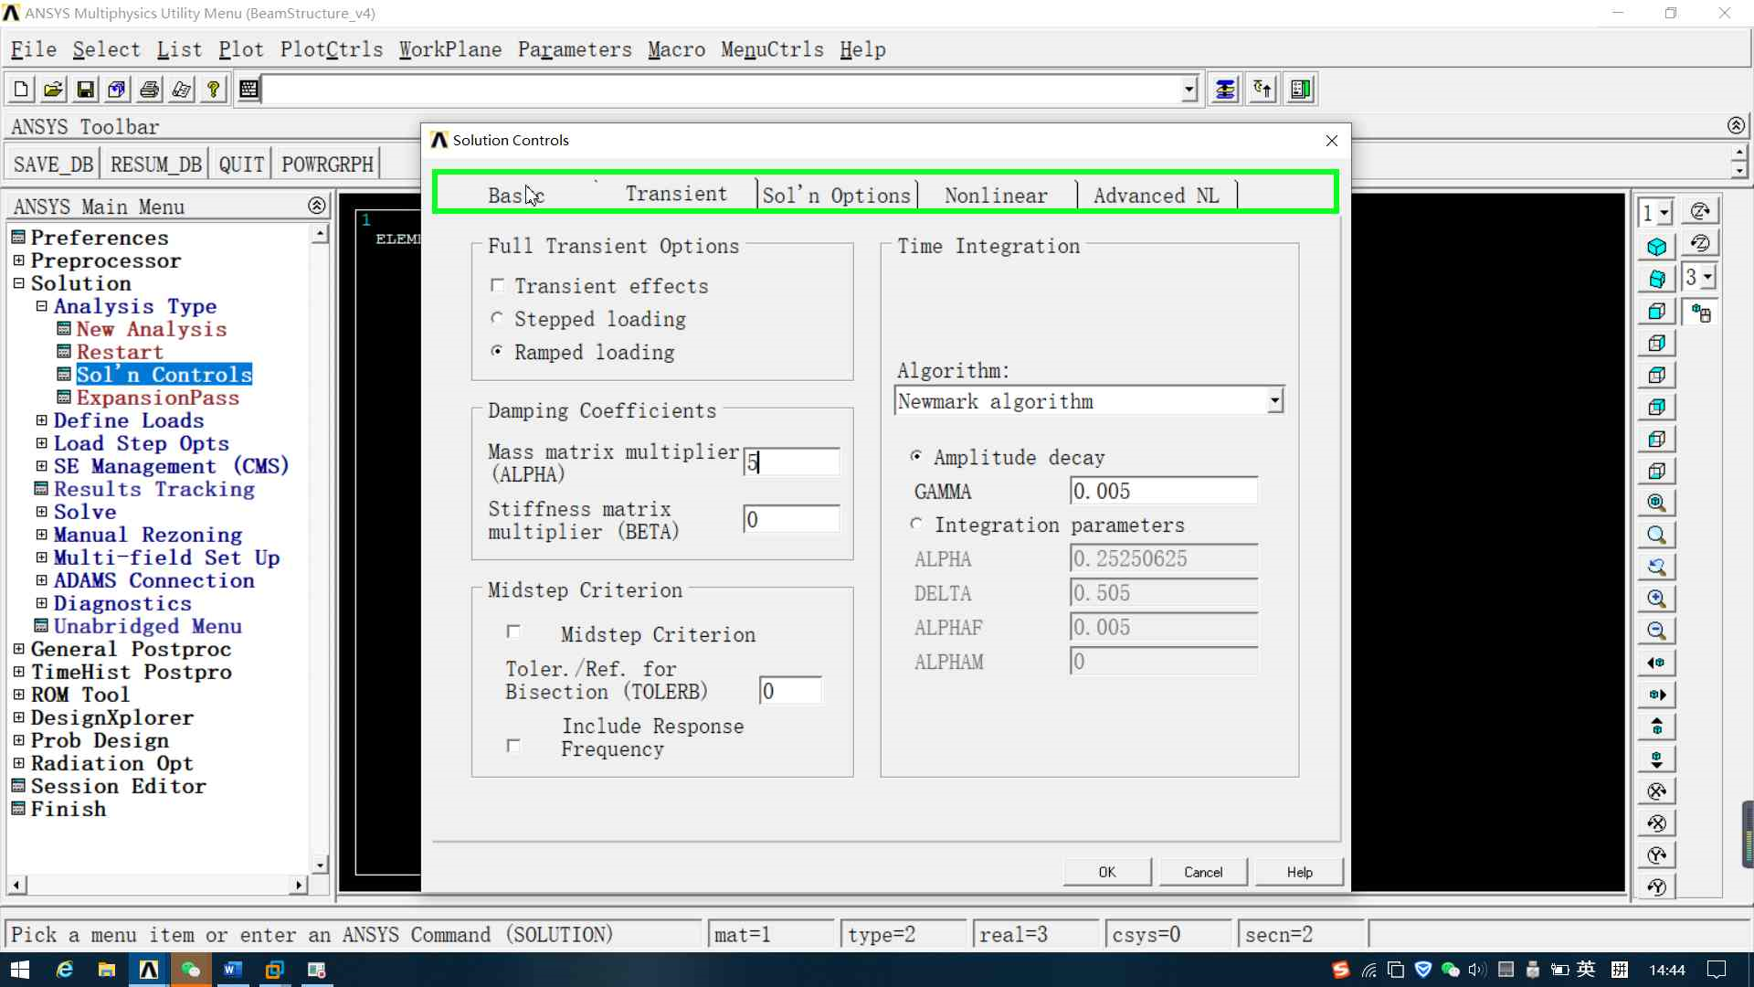Viewport: 1754px width, 987px height.
Task: Click the Open file toolbar icon
Action: coord(53,90)
